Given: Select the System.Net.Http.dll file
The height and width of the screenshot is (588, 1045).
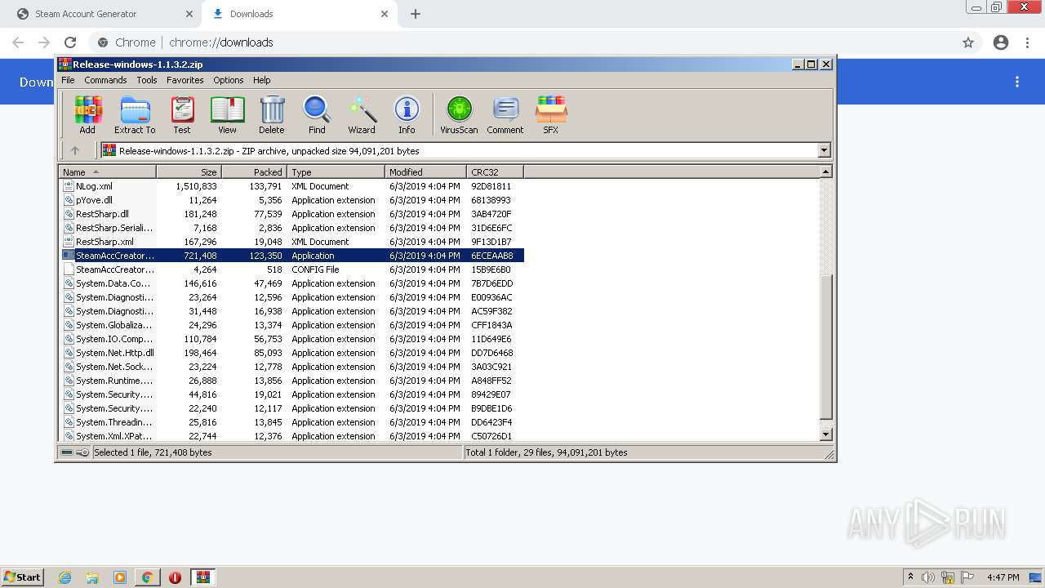Looking at the screenshot, I should (x=292, y=353).
